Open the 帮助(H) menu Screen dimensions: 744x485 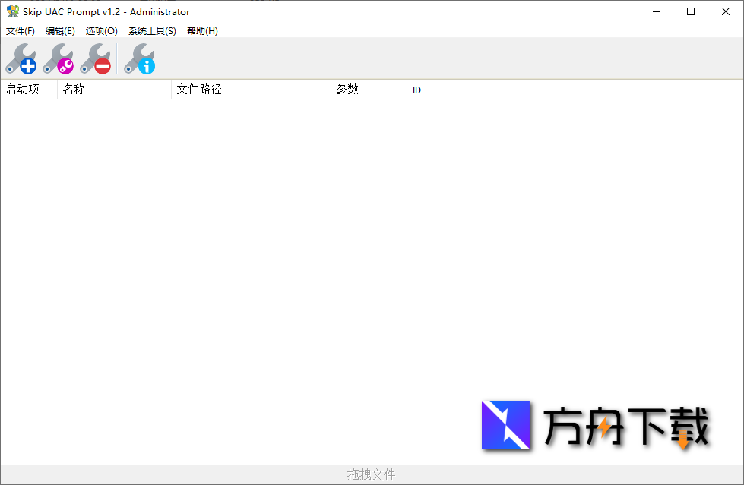pos(201,31)
